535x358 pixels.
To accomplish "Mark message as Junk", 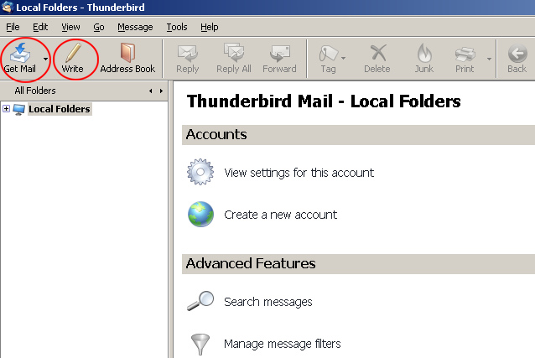I will click(424, 59).
